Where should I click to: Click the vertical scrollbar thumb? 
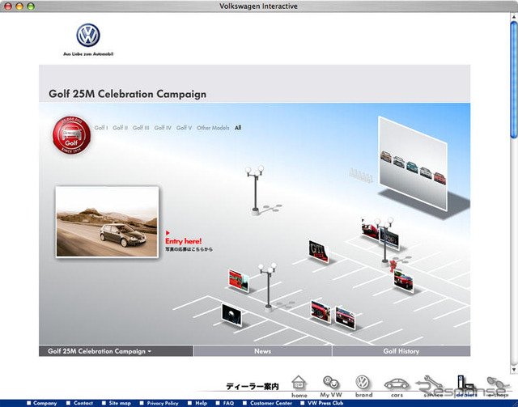(514, 79)
